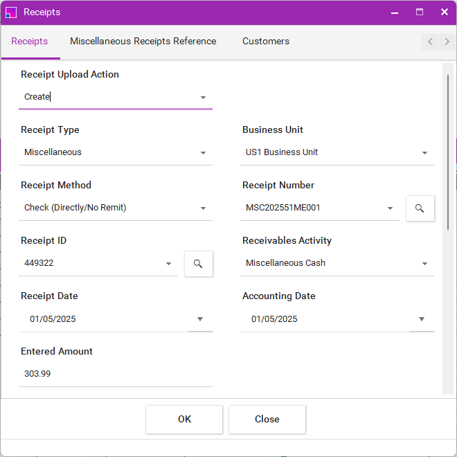Close the Receipts window with X

pos(445,12)
